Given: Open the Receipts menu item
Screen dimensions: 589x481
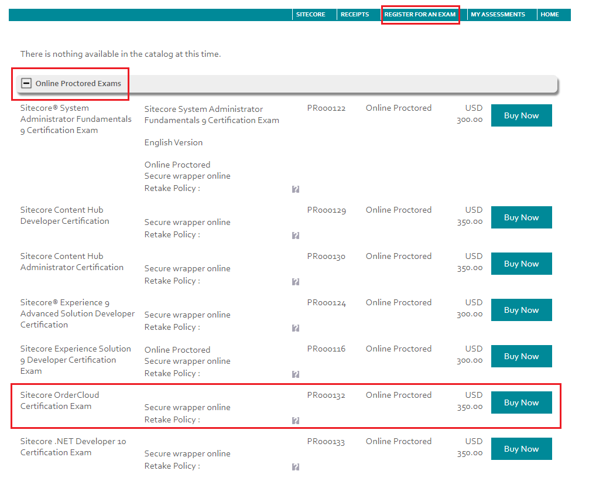Looking at the screenshot, I should [x=355, y=14].
